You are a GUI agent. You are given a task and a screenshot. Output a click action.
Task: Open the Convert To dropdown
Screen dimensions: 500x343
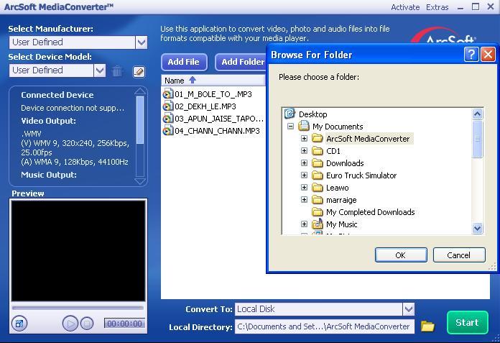point(409,309)
